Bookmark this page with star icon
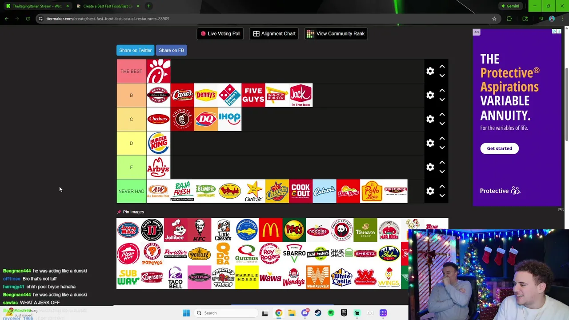Screen dimensions: 569x320 [x=494, y=19]
